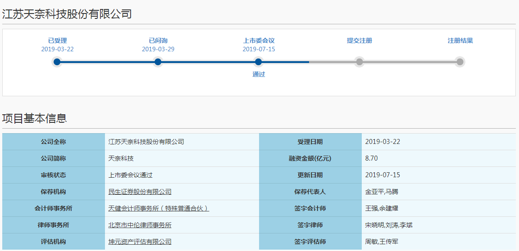Click the 已问询 timeline dot
The image size is (519, 251).
tap(158, 62)
